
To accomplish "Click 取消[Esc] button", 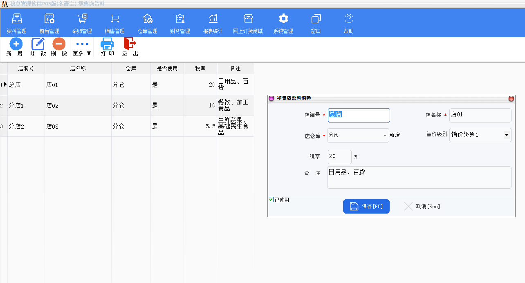I will pyautogui.click(x=422, y=207).
